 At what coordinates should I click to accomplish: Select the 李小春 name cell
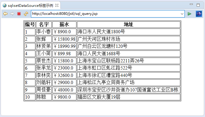pyautogui.click(x=44, y=32)
